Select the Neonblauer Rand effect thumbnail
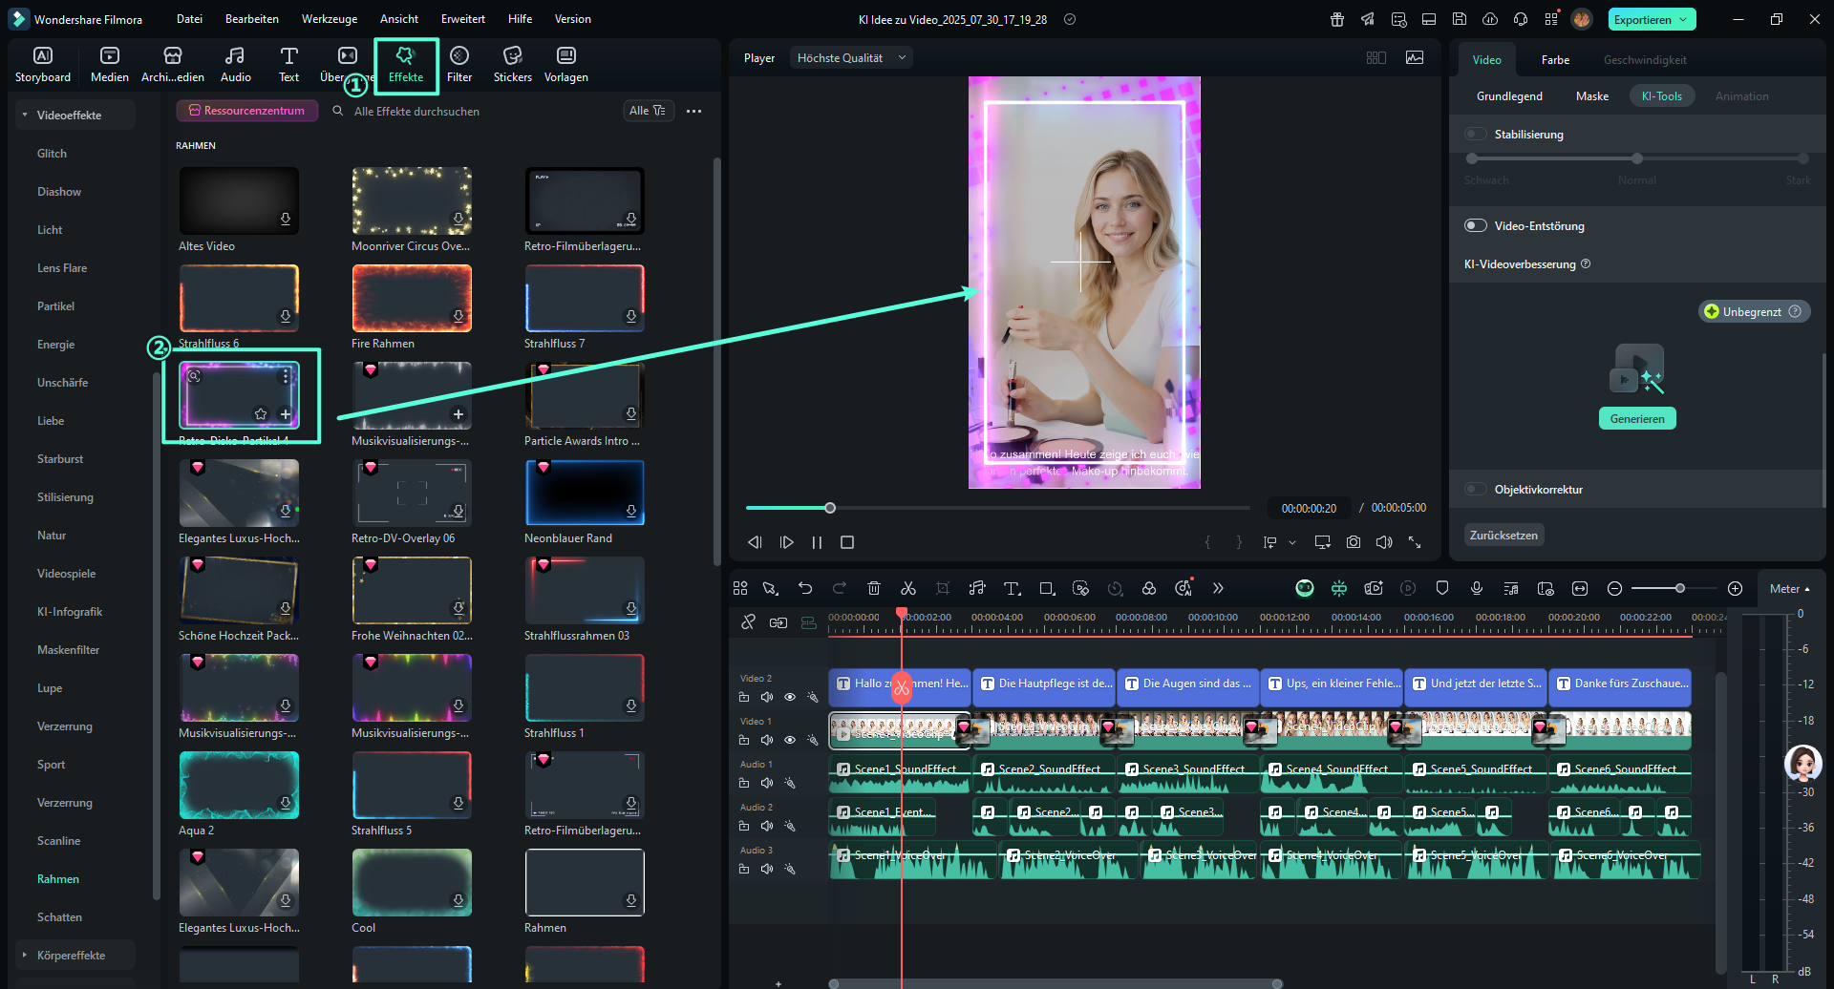The image size is (1834, 989). click(585, 493)
